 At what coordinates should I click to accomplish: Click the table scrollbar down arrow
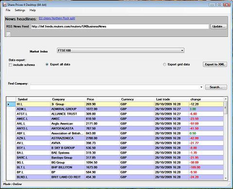pyautogui.click(x=226, y=178)
